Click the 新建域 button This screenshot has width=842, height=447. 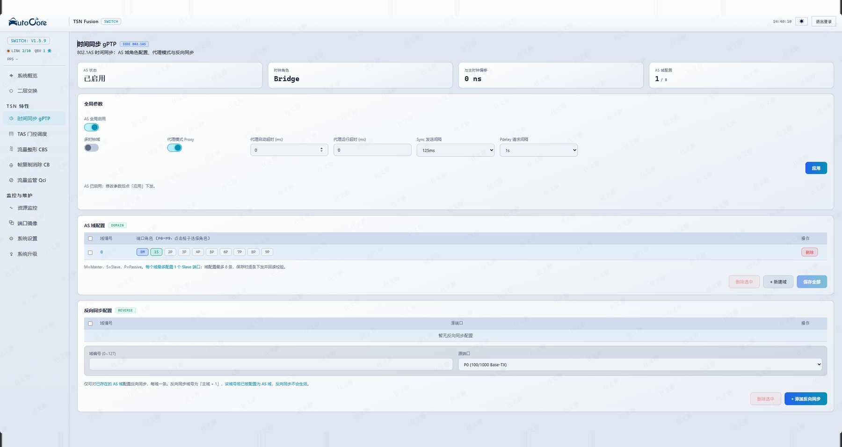(x=778, y=282)
